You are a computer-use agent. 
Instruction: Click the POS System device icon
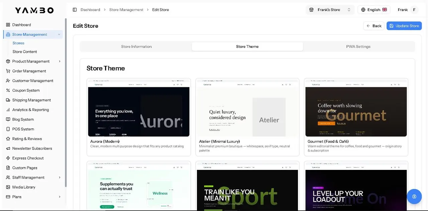coord(8,129)
